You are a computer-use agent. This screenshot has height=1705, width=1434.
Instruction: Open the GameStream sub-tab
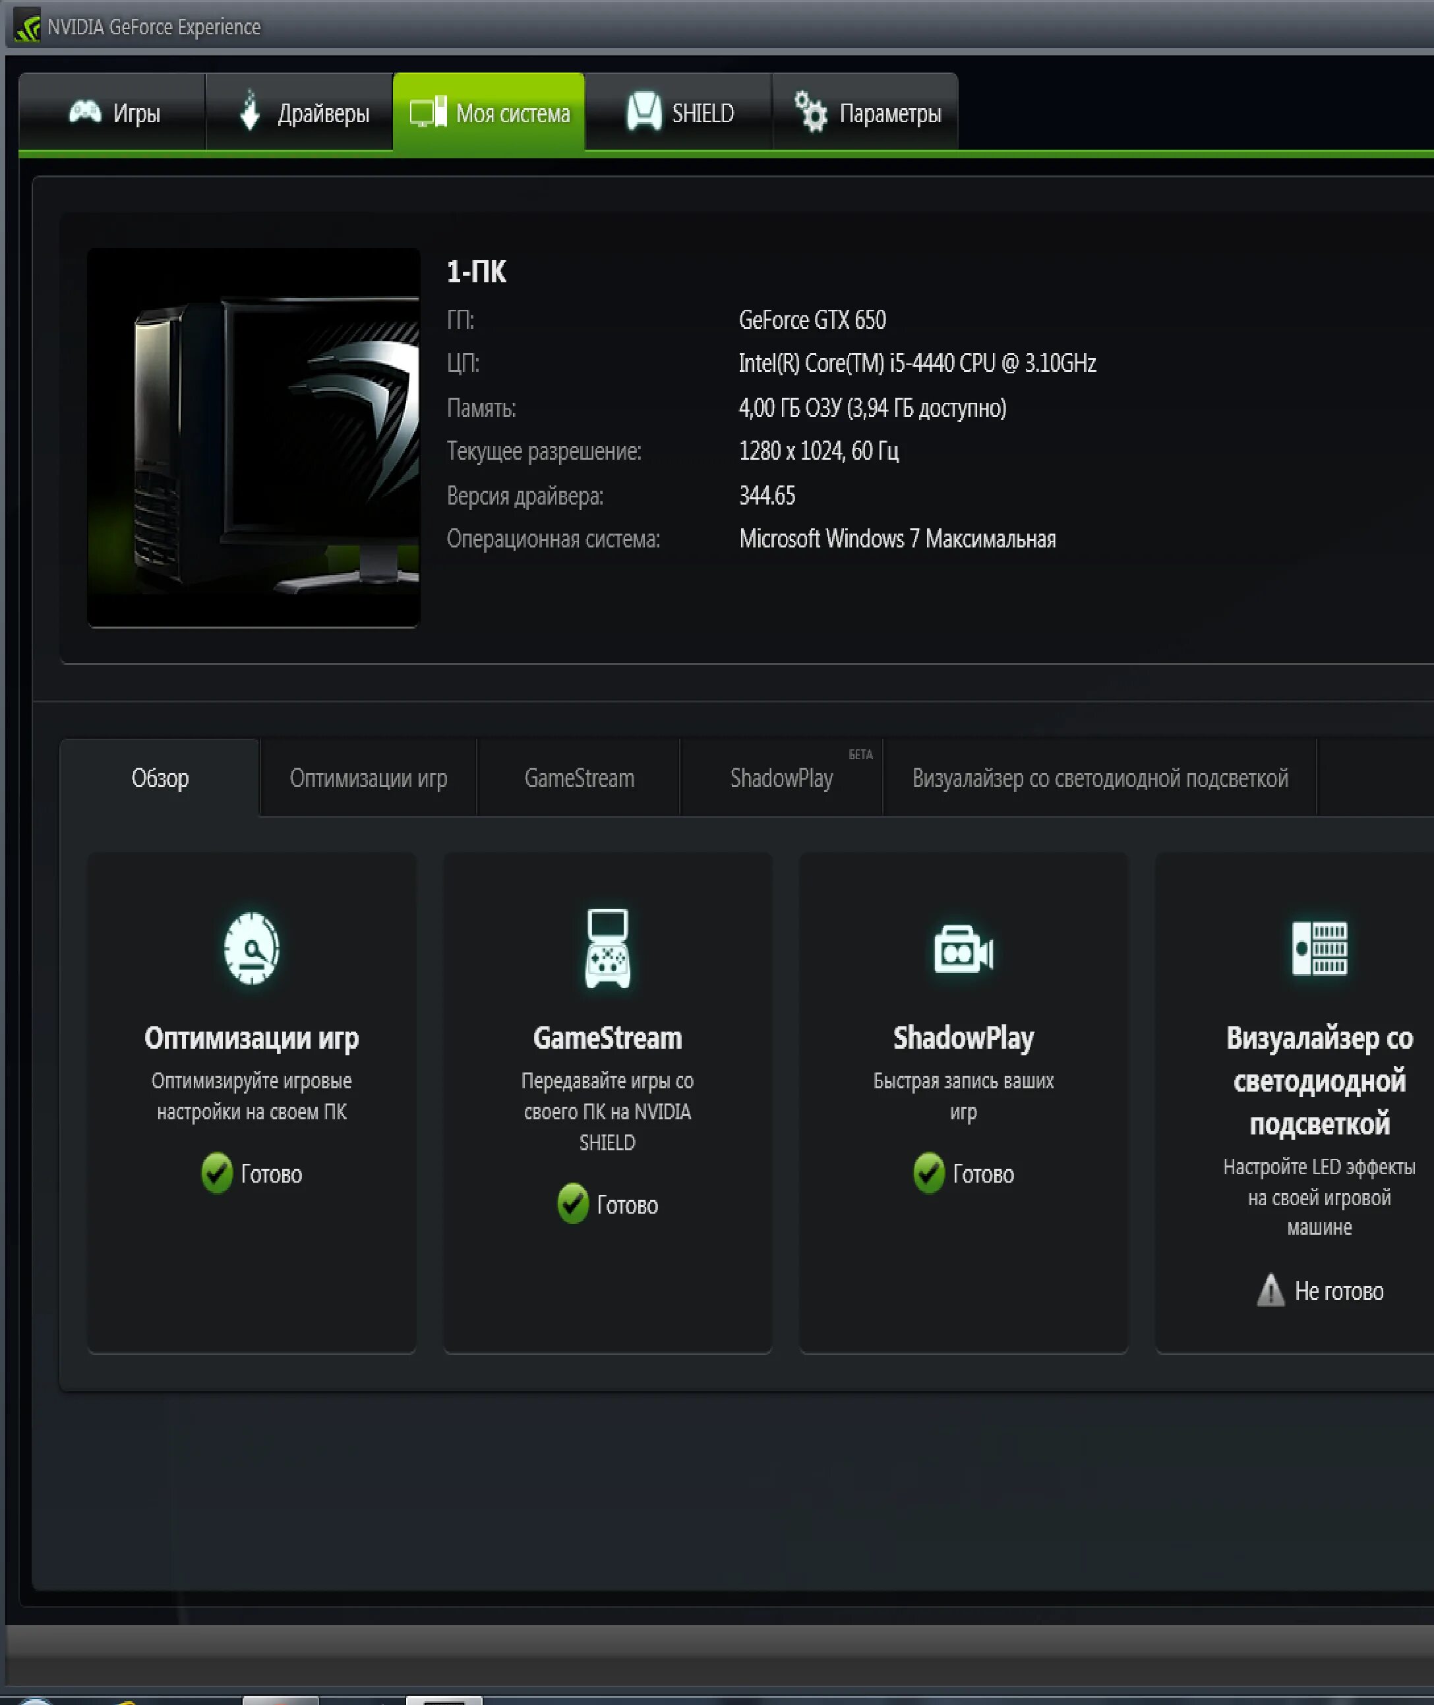click(x=579, y=778)
